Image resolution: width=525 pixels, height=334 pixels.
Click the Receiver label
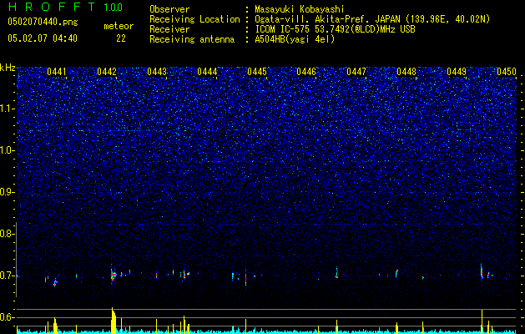[x=169, y=29]
